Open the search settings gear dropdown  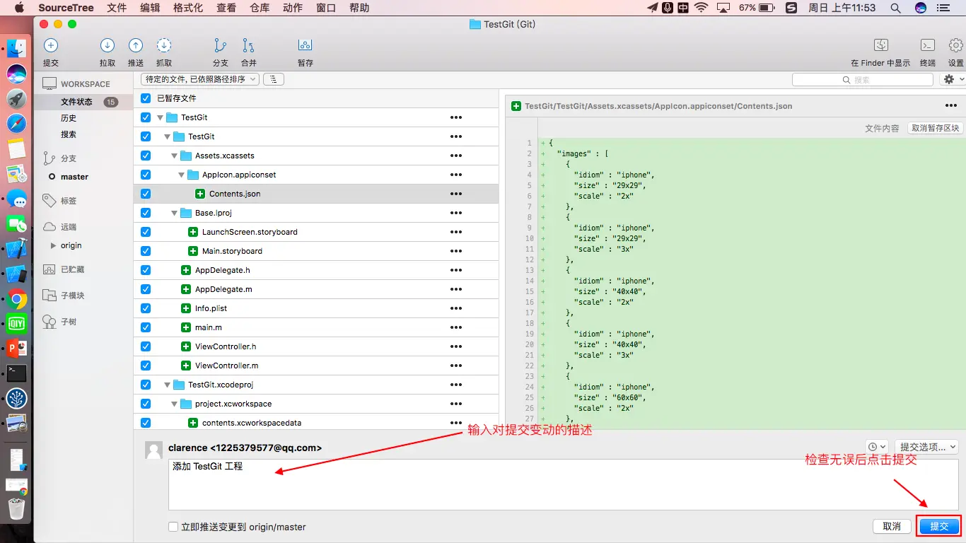click(x=952, y=79)
